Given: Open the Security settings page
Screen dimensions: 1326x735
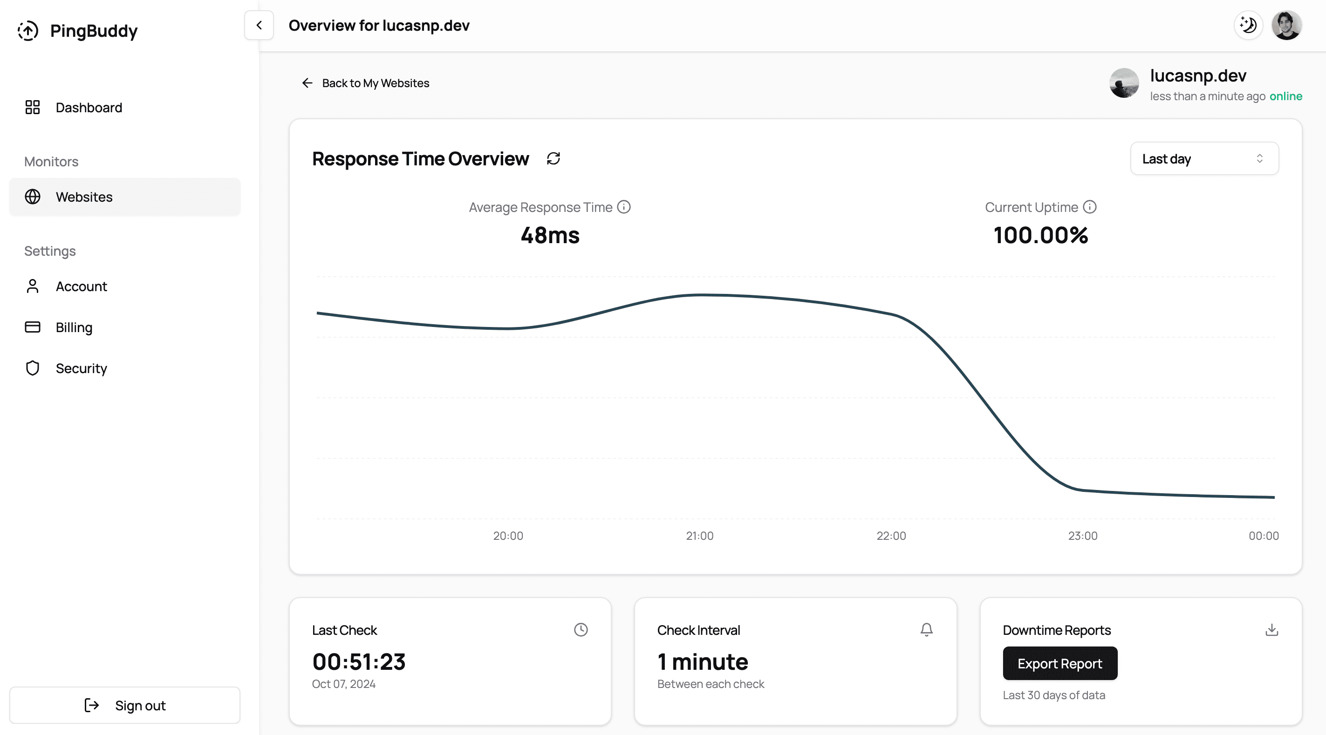Looking at the screenshot, I should [124, 368].
